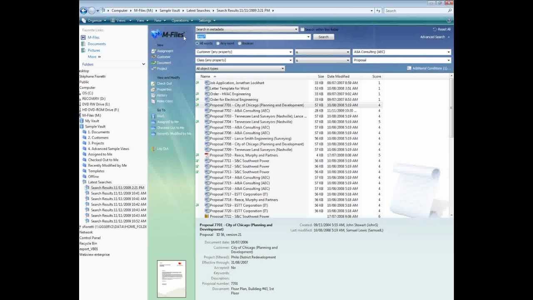
Task: Open History in task pane
Action: (162, 95)
